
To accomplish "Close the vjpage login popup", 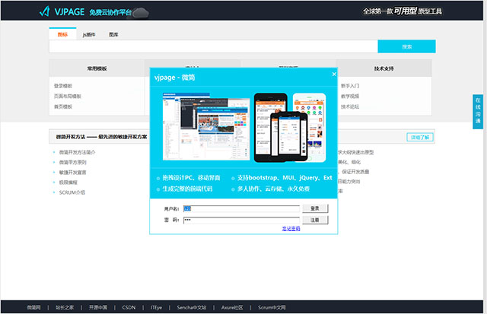I will click(334, 75).
